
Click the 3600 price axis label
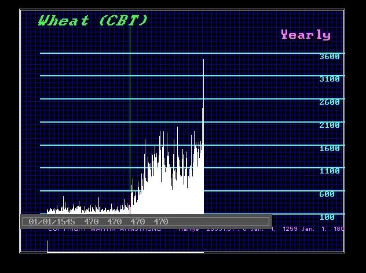click(330, 57)
